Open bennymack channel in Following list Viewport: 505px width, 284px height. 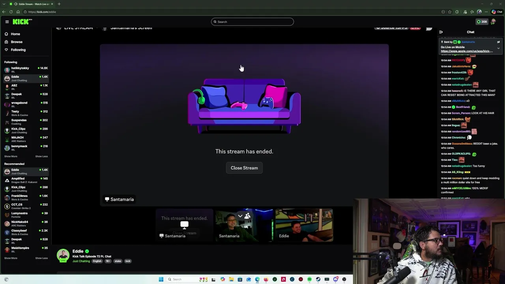point(26,148)
